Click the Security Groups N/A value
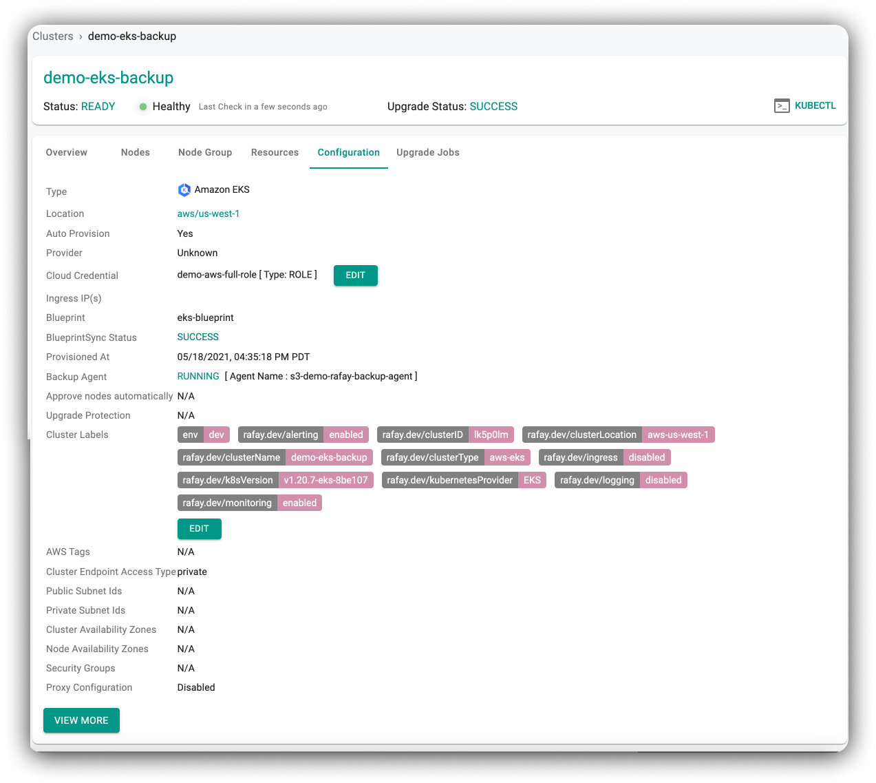The height and width of the screenshot is (783, 876). 186,668
